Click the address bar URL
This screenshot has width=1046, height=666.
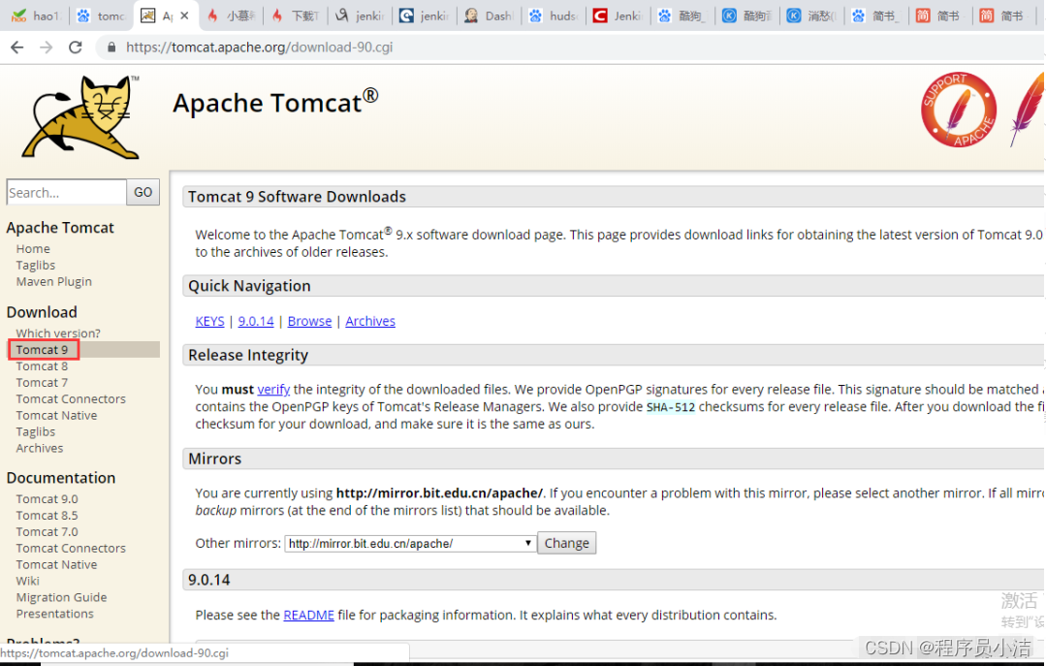coord(259,48)
